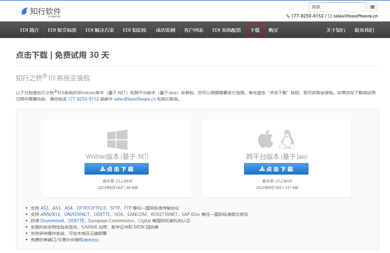The image size is (390, 253).
Task: Click the Linux penguin icon
Action: pos(287,139)
